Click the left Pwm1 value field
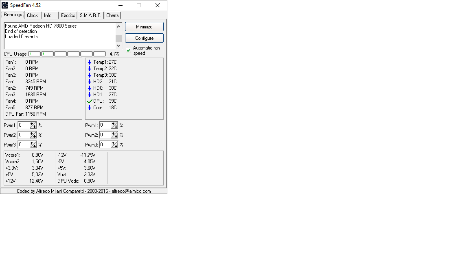469x263 pixels. tap(24, 125)
